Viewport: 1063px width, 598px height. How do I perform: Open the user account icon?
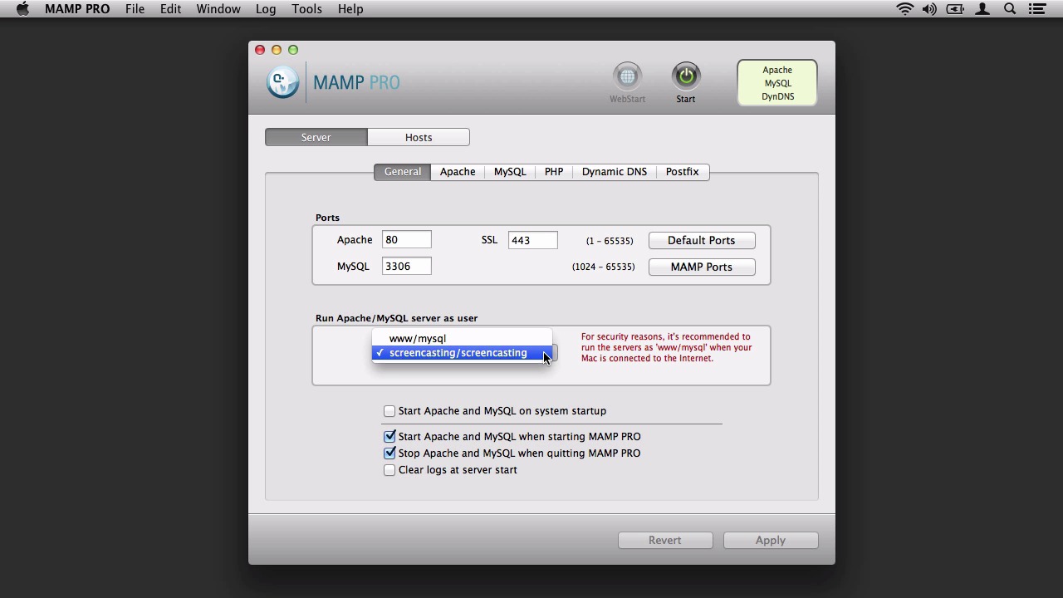[982, 9]
